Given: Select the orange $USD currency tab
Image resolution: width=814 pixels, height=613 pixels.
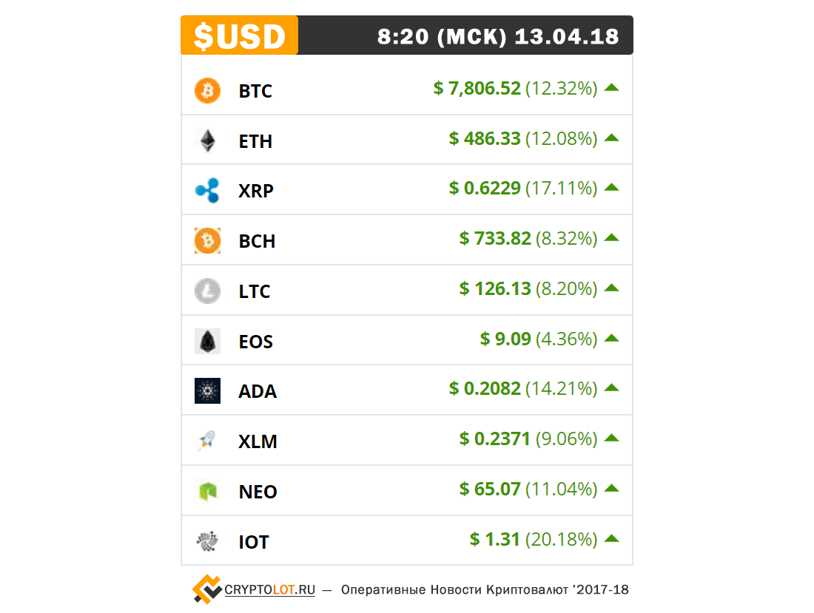Looking at the screenshot, I should 239,35.
